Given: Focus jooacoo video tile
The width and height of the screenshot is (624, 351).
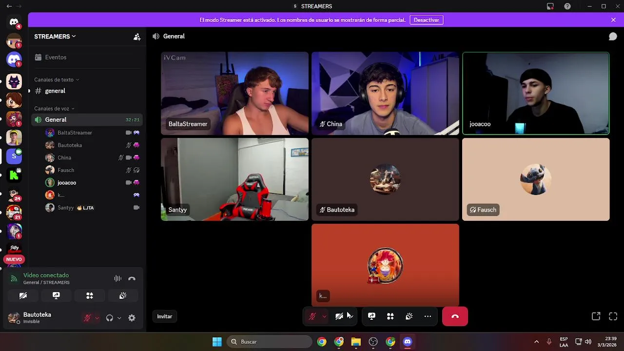Looking at the screenshot, I should pyautogui.click(x=536, y=93).
